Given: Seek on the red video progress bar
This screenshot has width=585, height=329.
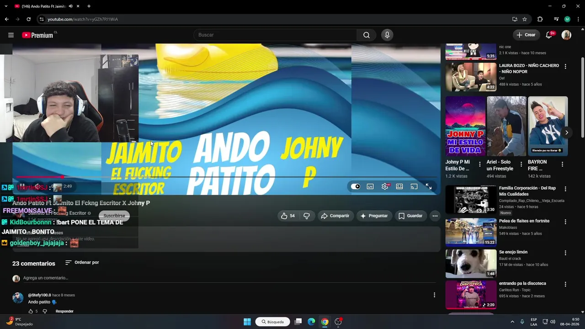Looking at the screenshot, I should (226, 177).
